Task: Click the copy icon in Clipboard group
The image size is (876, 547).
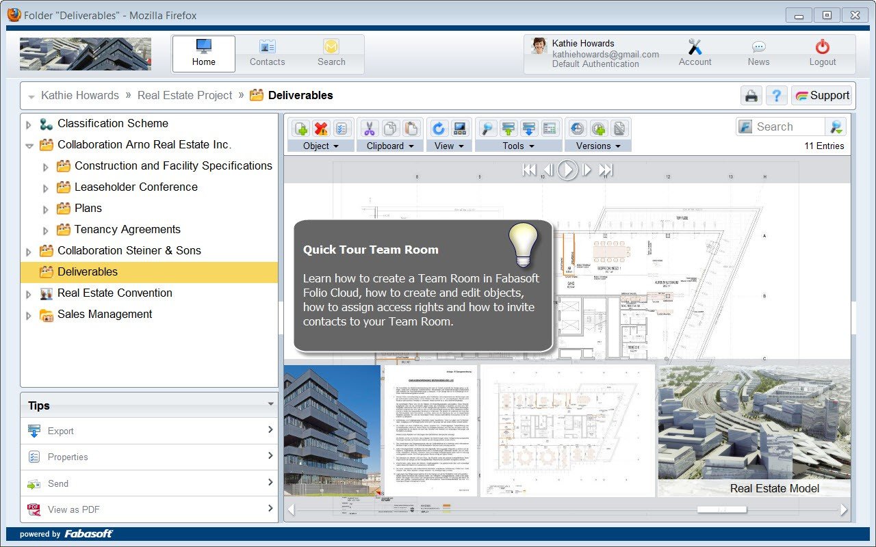Action: [390, 128]
